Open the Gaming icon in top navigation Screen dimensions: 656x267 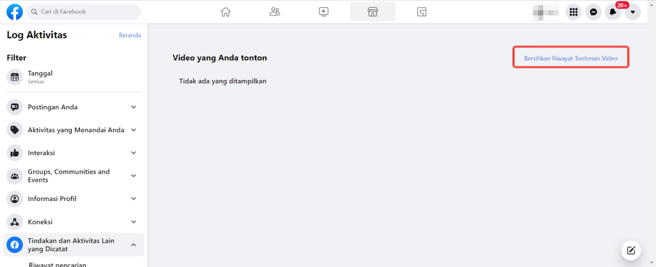click(x=422, y=12)
